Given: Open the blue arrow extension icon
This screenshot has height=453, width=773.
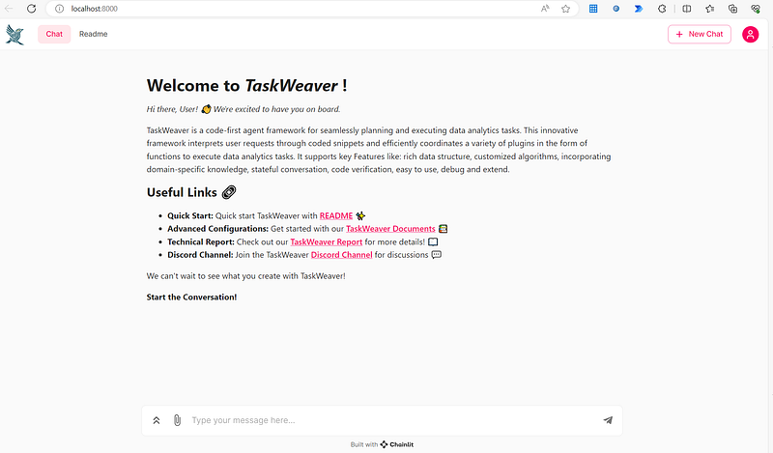Looking at the screenshot, I should point(639,9).
